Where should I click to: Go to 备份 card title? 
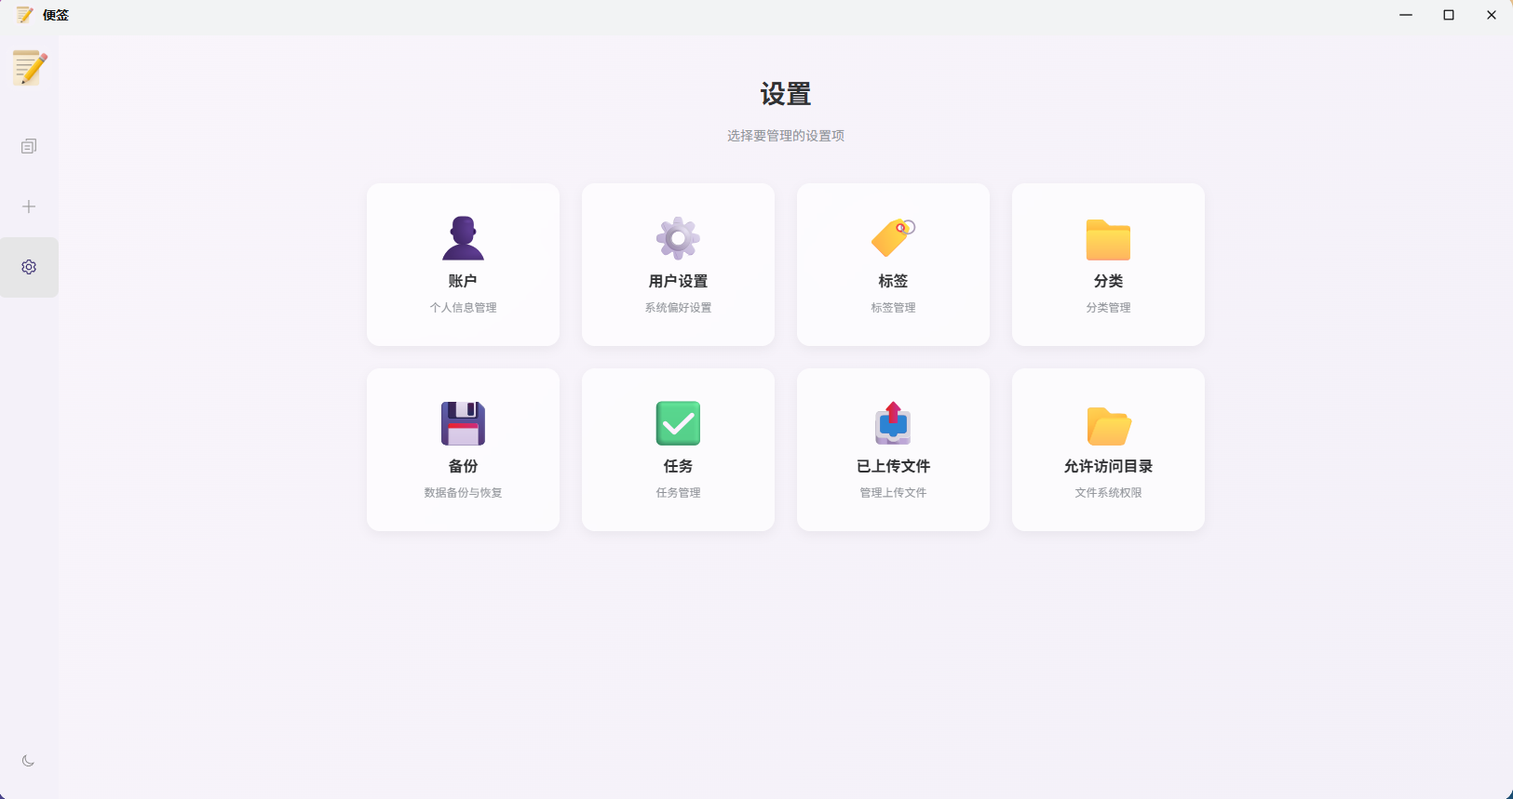[463, 466]
